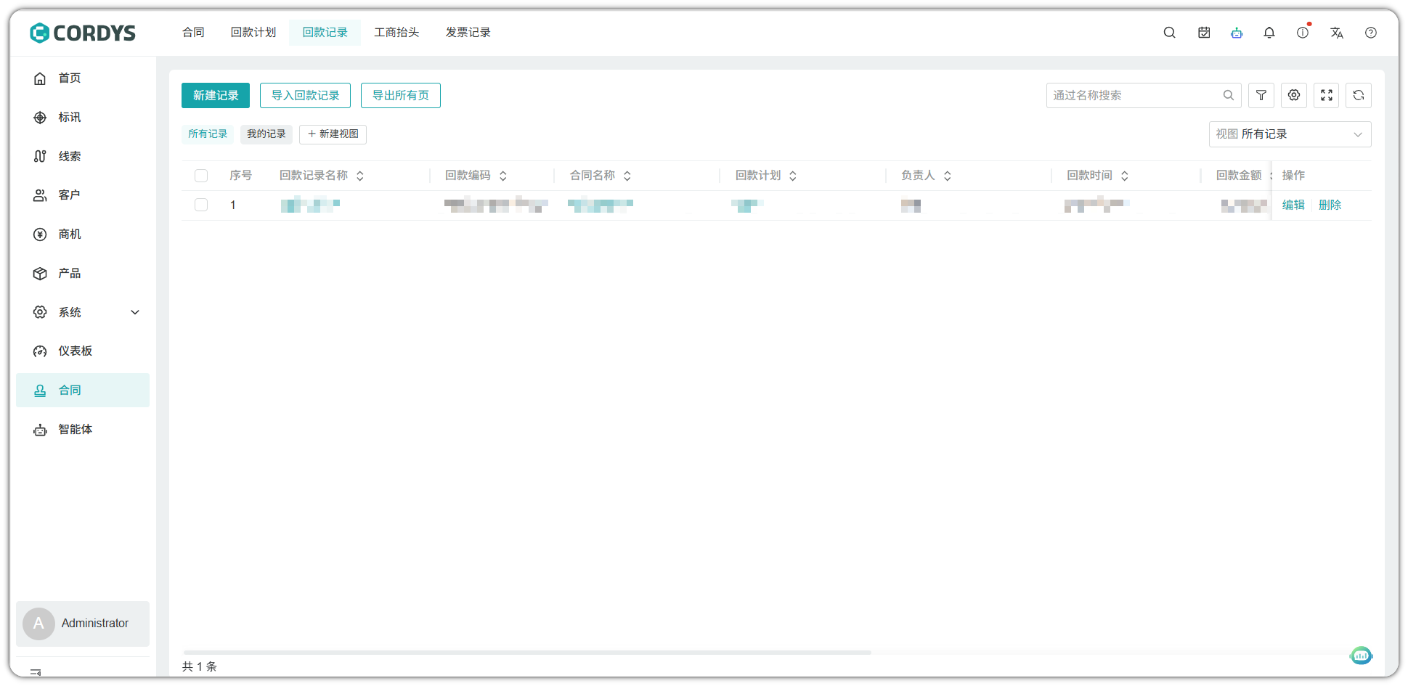
Task: Click the 新建记录 button
Action: [x=216, y=96]
